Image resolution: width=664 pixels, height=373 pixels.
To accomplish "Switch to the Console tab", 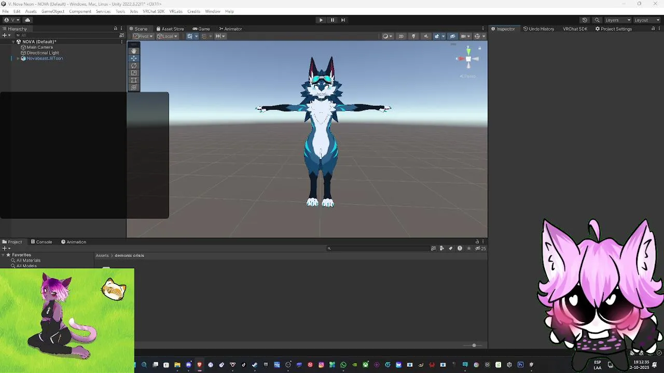I will [41, 242].
